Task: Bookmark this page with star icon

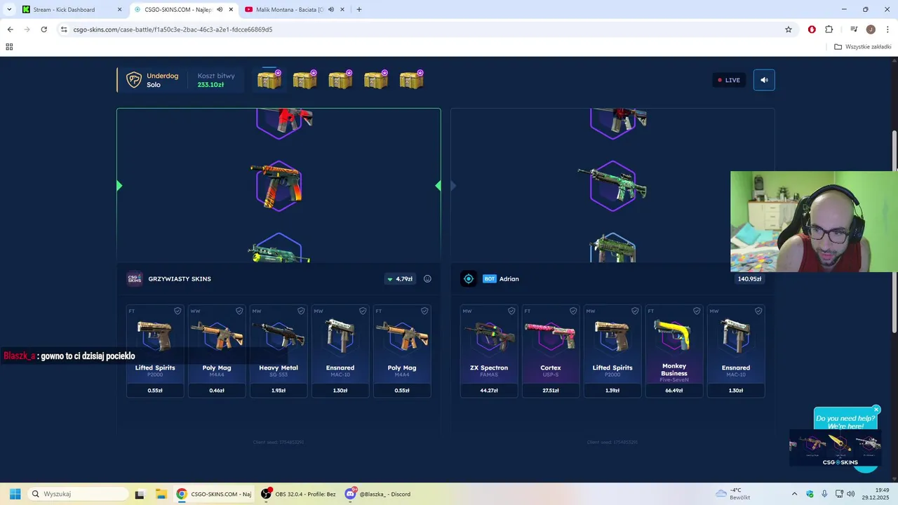Action: 789,29
